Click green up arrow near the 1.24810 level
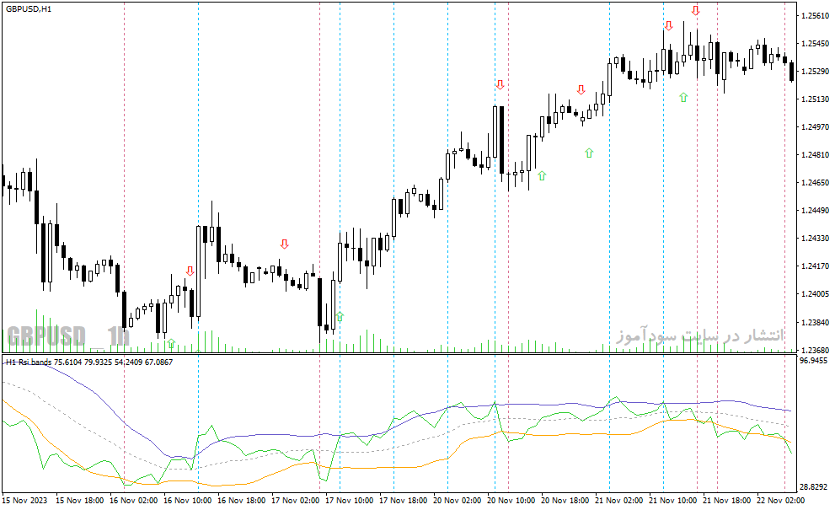This screenshot has width=835, height=510. [x=589, y=153]
